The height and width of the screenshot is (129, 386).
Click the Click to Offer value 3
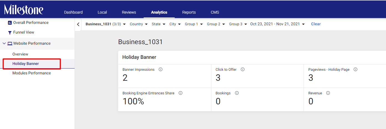pyautogui.click(x=218, y=78)
